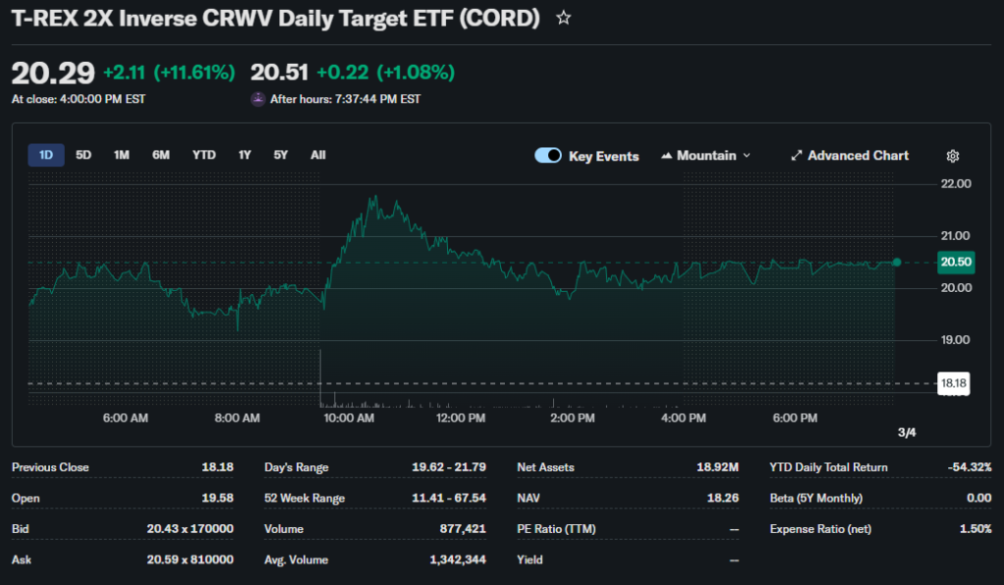Select the 1M chart range

[x=122, y=155]
